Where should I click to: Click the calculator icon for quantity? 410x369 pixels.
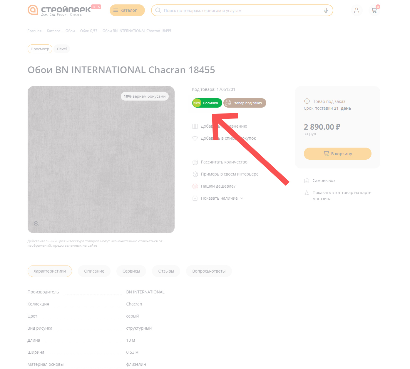[195, 162]
